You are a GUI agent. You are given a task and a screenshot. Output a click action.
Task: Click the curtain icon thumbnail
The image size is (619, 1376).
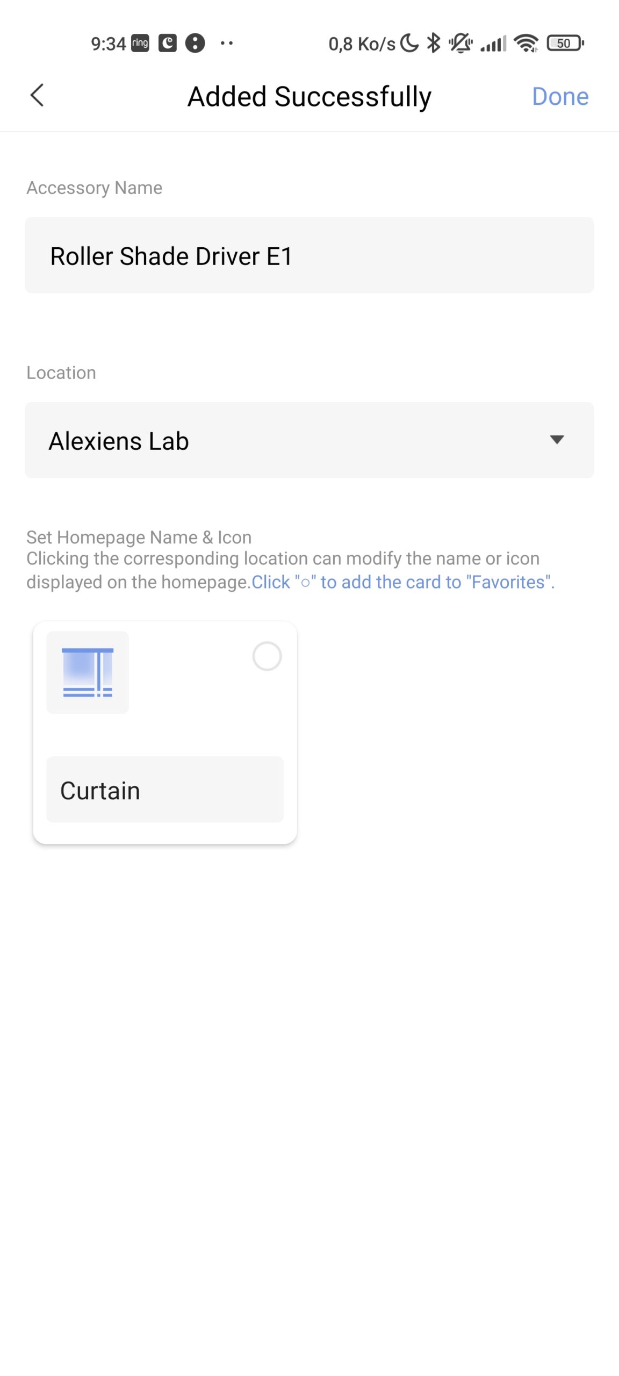pyautogui.click(x=88, y=672)
